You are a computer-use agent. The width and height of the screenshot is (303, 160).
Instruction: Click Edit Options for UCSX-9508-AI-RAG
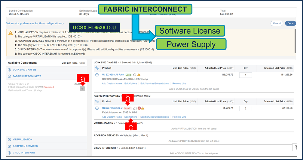(131, 83)
